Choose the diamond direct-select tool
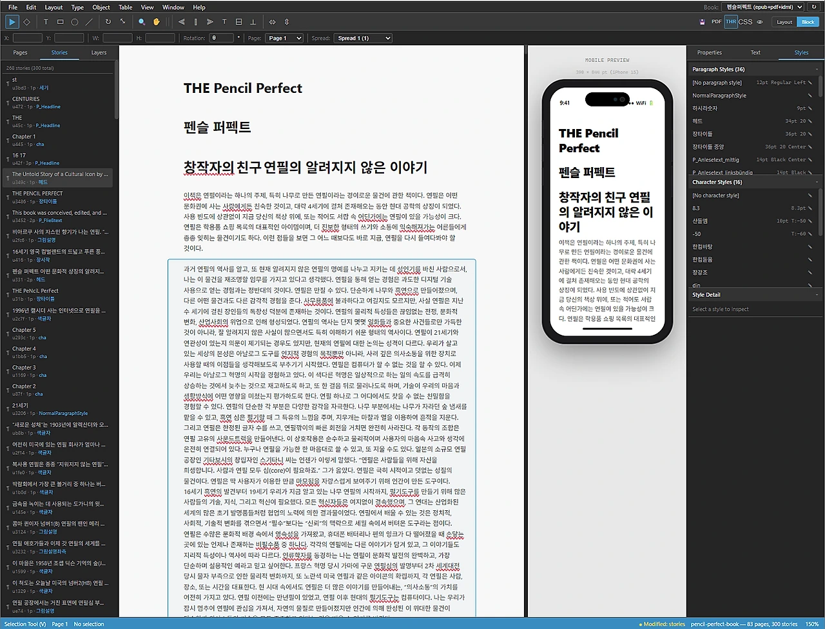Viewport: 825px width, 629px height. pyautogui.click(x=27, y=22)
